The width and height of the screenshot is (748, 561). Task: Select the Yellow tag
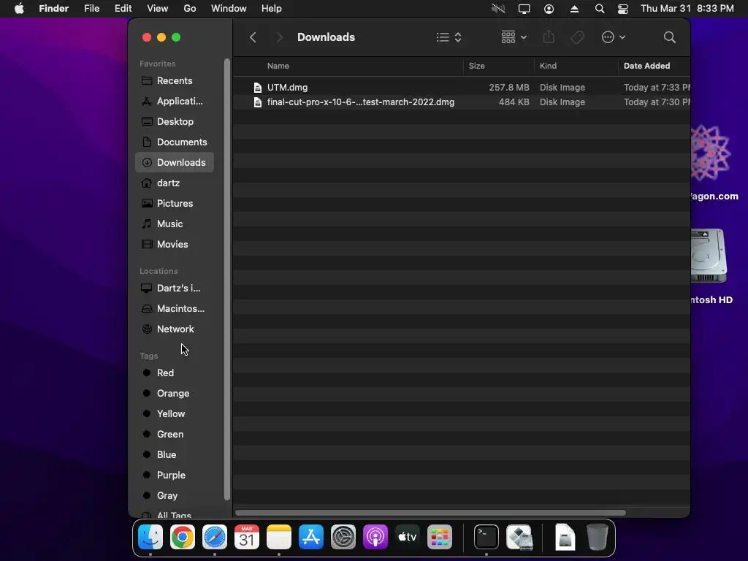175,414
